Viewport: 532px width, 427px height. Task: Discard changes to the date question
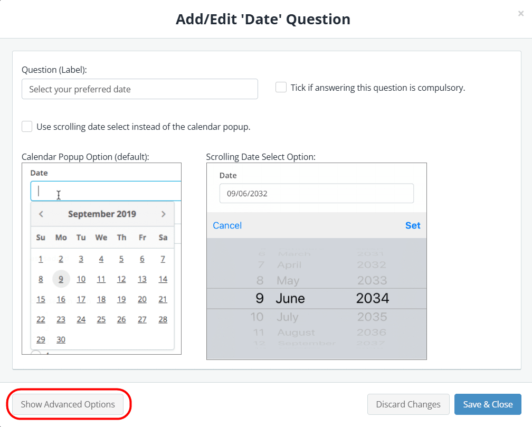pos(408,404)
